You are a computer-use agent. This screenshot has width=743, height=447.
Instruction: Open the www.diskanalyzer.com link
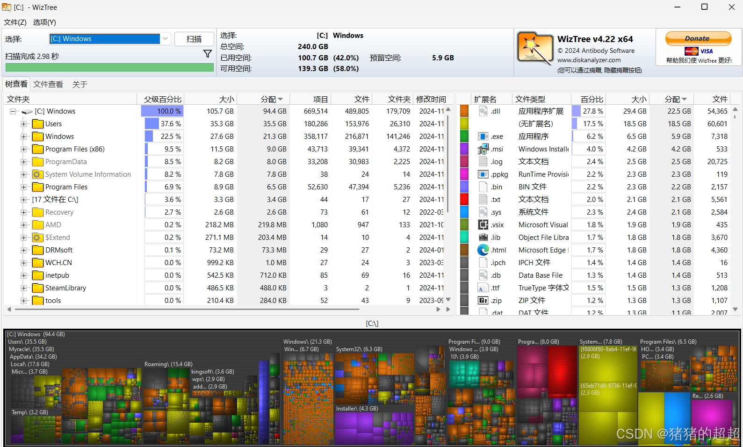[x=589, y=60]
